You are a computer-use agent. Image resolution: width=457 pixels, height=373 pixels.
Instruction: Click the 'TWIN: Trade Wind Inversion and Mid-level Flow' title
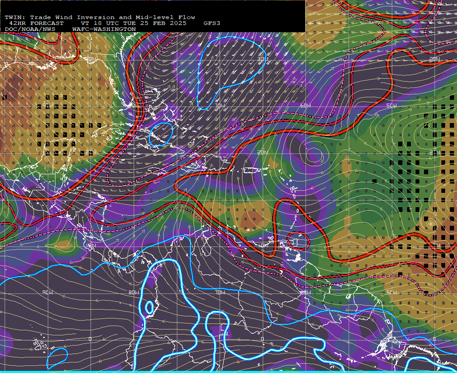click(100, 17)
